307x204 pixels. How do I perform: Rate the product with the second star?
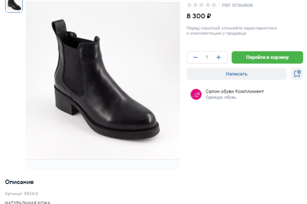(x=195, y=5)
